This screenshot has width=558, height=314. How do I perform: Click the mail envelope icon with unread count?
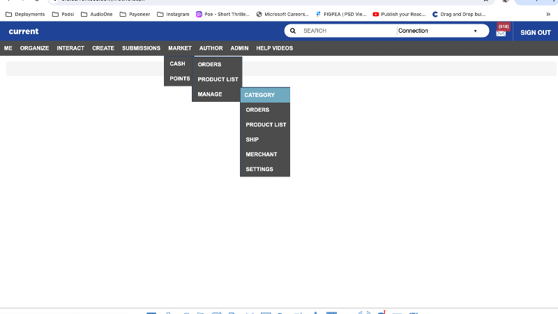pos(501,32)
